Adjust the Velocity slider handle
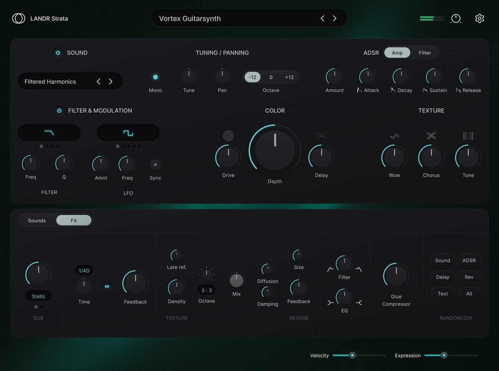 coord(352,355)
